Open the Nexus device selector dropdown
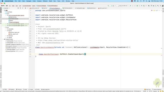Image resolution: width=164 pixels, height=92 pixels. [x=123, y=6]
